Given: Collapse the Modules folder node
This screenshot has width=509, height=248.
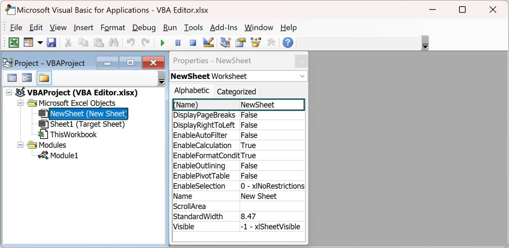Looking at the screenshot, I should (x=21, y=145).
